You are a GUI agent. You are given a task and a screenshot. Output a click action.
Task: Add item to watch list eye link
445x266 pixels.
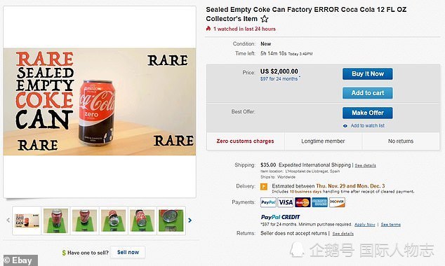tap(364, 125)
